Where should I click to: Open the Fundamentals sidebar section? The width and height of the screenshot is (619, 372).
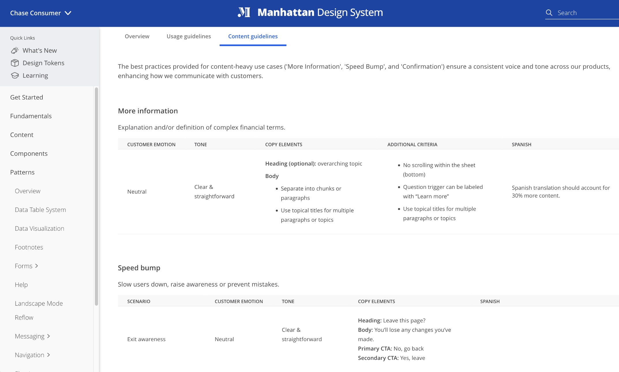click(x=31, y=116)
